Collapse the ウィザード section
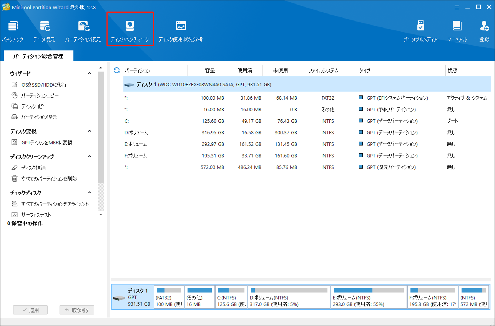This screenshot has height=326, width=495. click(90, 73)
